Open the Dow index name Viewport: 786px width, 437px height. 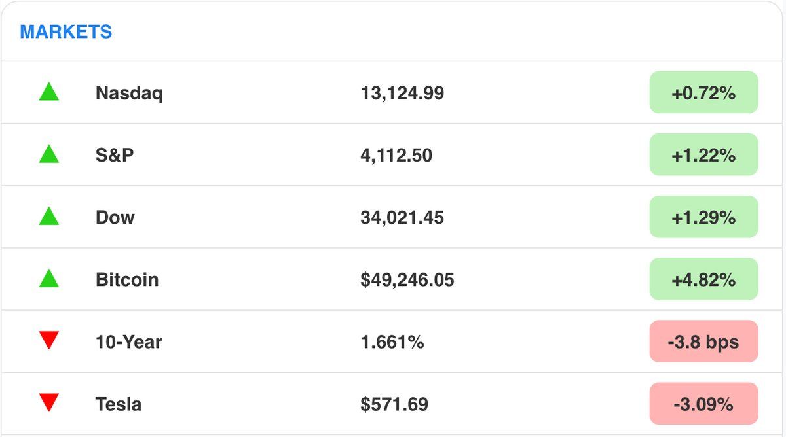(x=115, y=217)
